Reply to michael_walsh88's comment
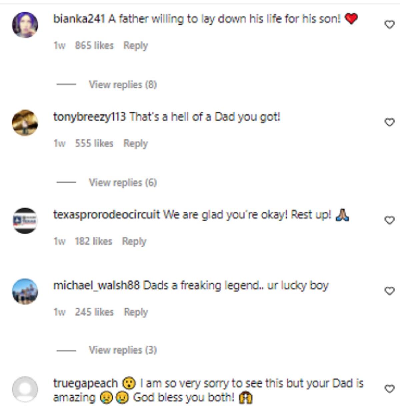This screenshot has height=409, width=400. (136, 312)
